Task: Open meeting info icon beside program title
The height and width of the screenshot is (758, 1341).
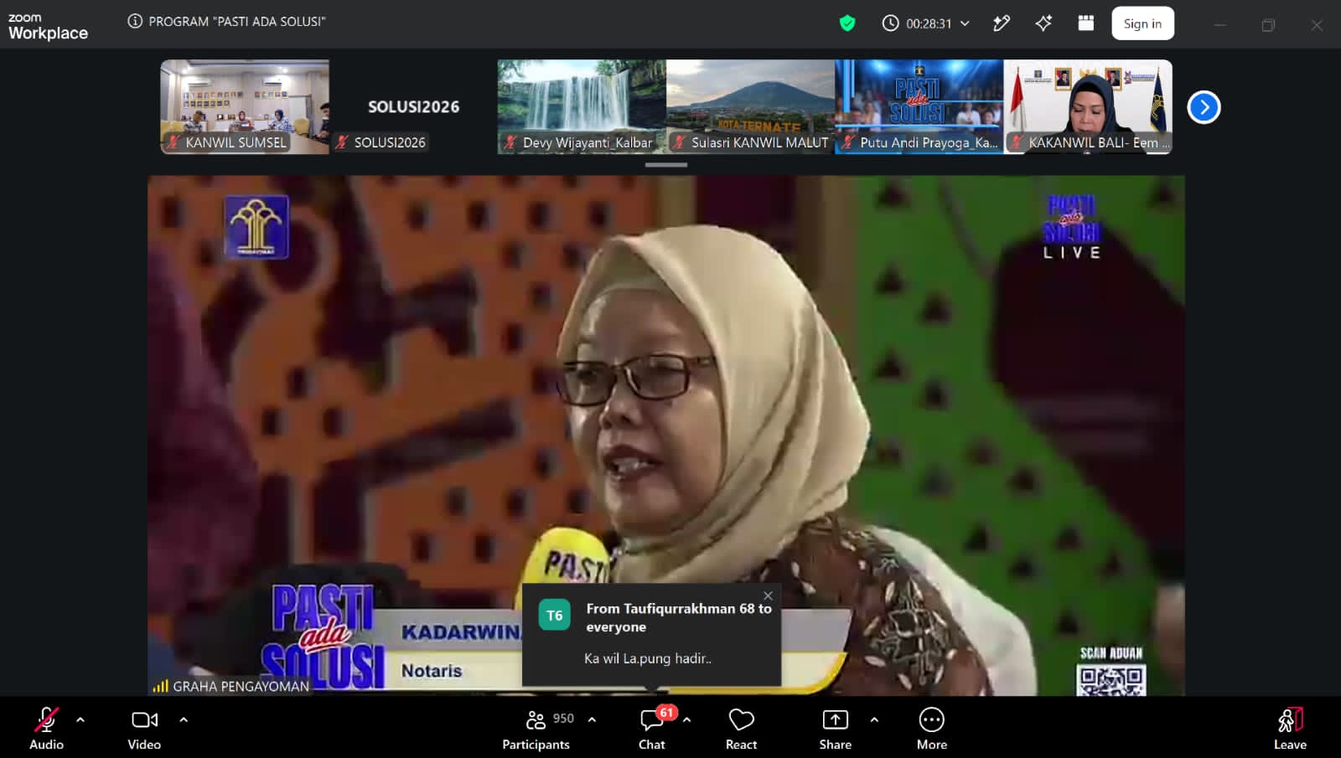Action: (x=135, y=21)
